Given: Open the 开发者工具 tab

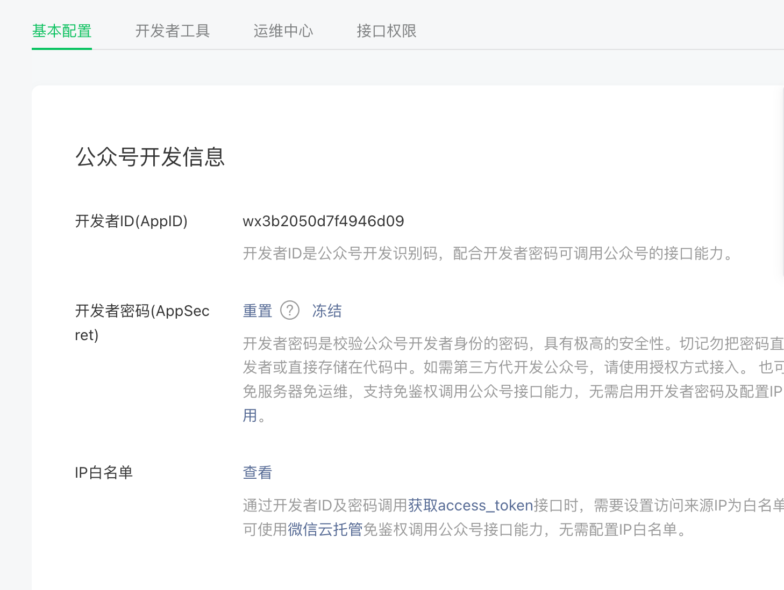Looking at the screenshot, I should point(173,31).
